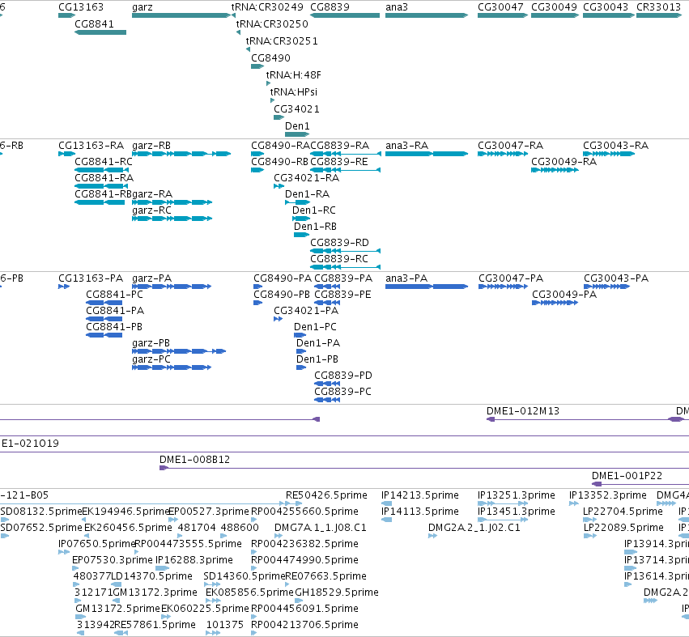Click the CG8839 gene label
The image size is (689, 637).
(330, 7)
